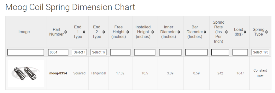The image size is (275, 93).
Task: Click the Load filter input box
Action: coord(240,52)
